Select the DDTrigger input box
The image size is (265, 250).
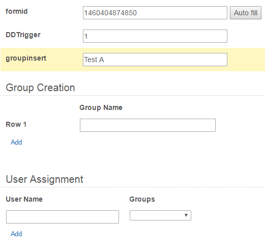155,36
